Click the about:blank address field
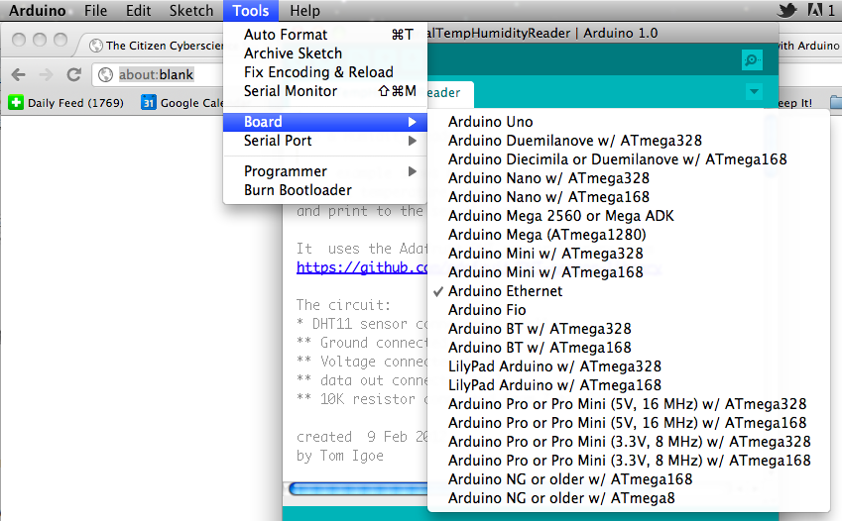842x521 pixels. coord(159,74)
